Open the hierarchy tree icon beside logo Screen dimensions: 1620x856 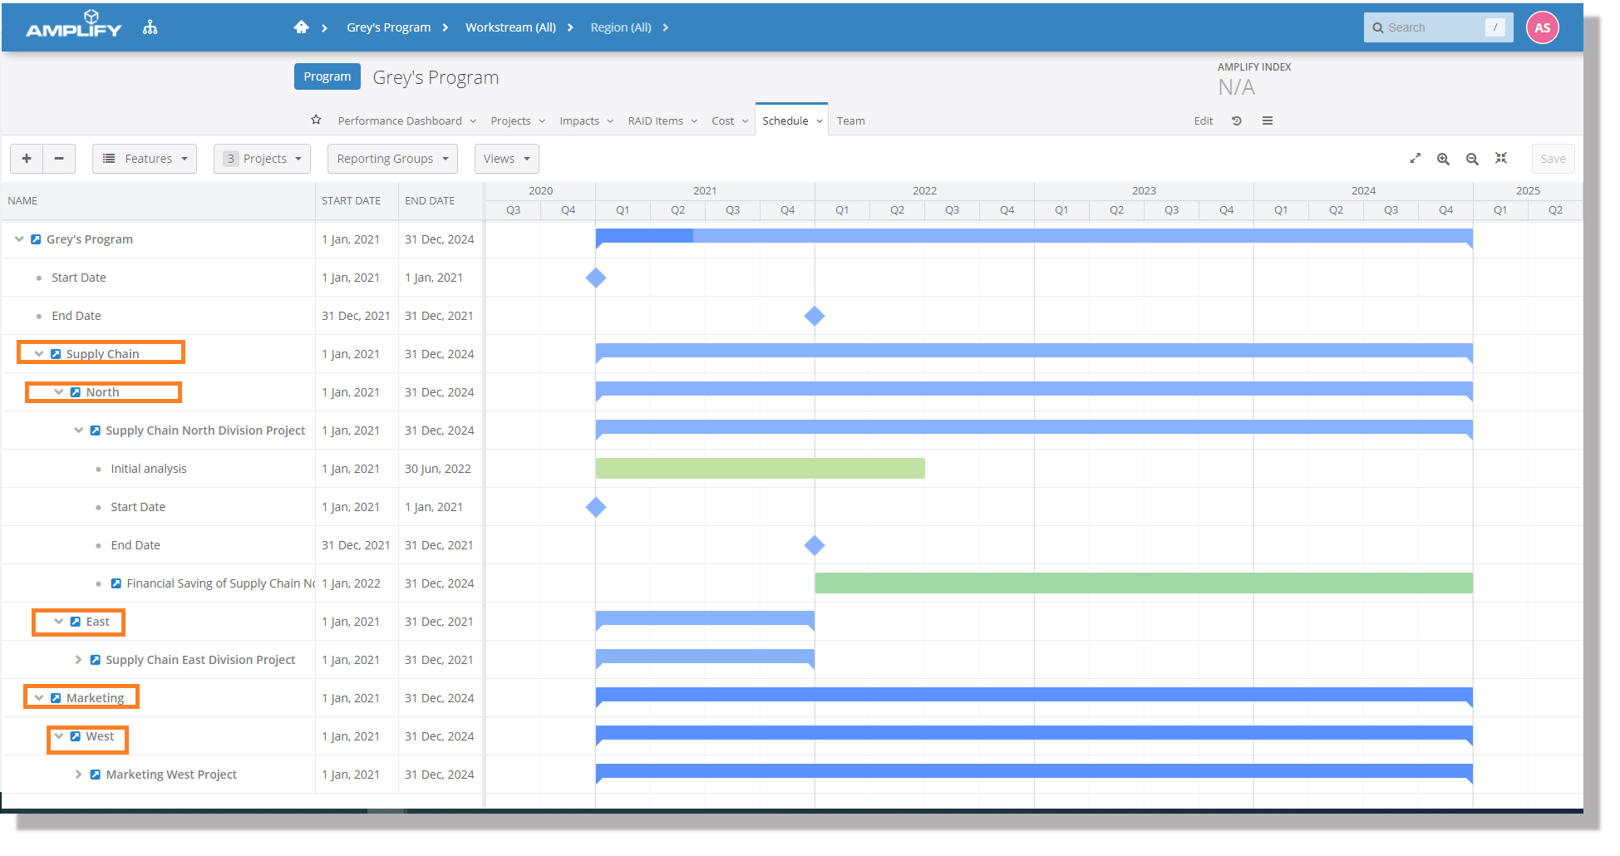click(x=150, y=27)
